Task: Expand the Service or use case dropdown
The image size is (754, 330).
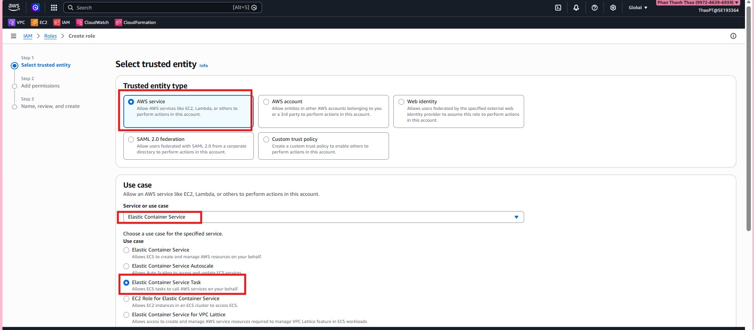Action: tap(516, 217)
